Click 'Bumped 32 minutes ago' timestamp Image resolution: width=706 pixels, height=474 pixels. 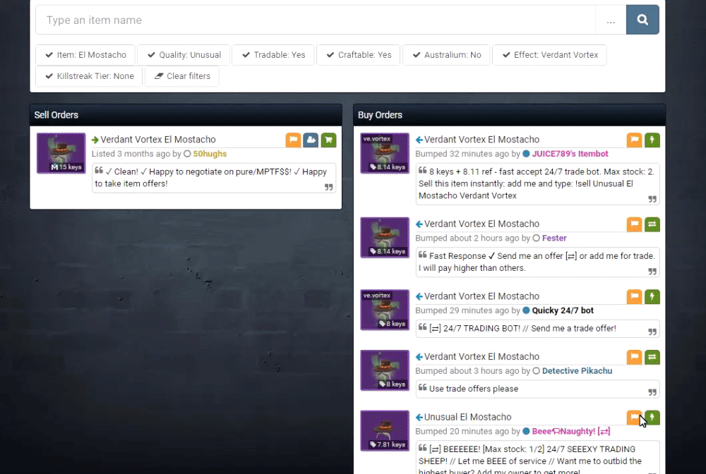pyautogui.click(x=462, y=154)
